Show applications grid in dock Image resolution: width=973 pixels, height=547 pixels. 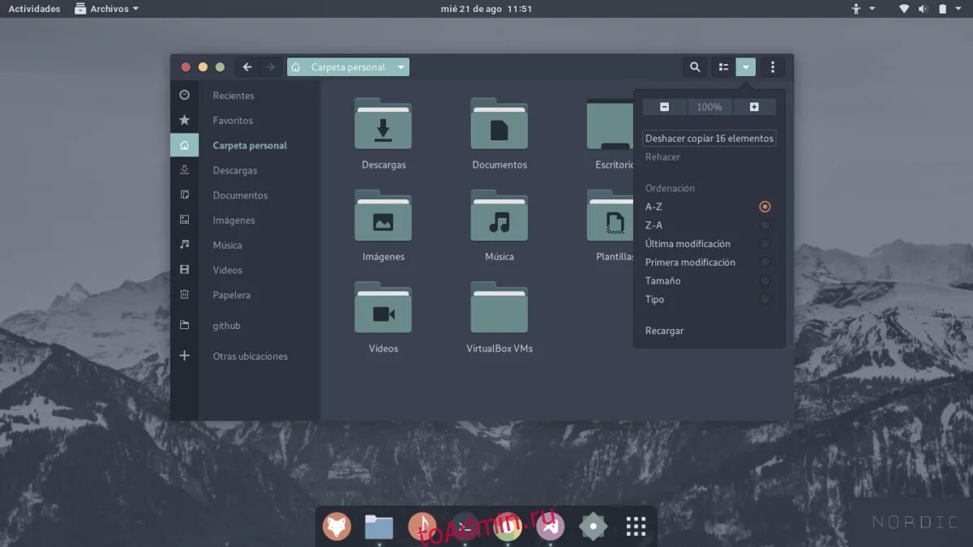(636, 527)
